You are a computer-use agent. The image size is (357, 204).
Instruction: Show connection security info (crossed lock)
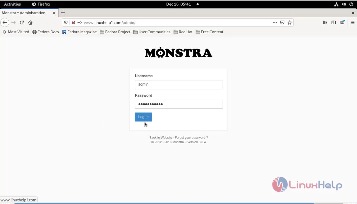tap(73, 23)
